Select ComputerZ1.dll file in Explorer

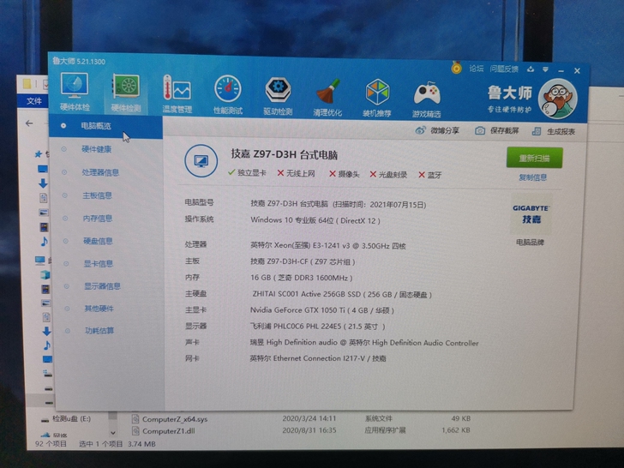(x=164, y=431)
